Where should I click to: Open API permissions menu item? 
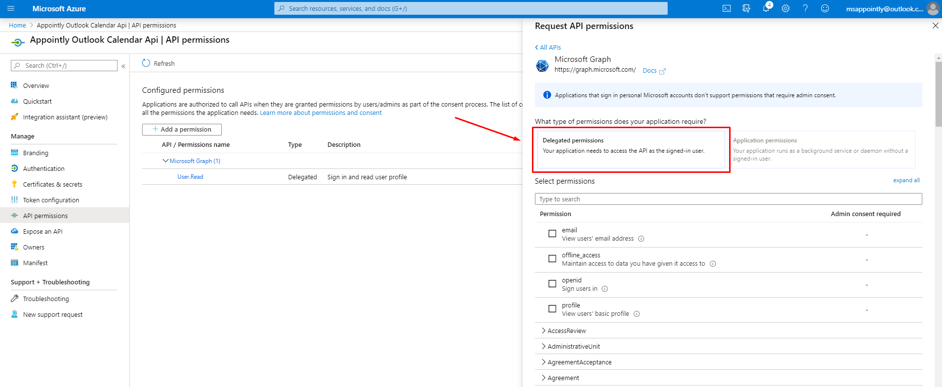tap(64, 216)
